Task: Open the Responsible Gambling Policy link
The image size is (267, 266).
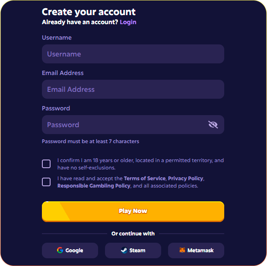Action: pyautogui.click(x=94, y=186)
